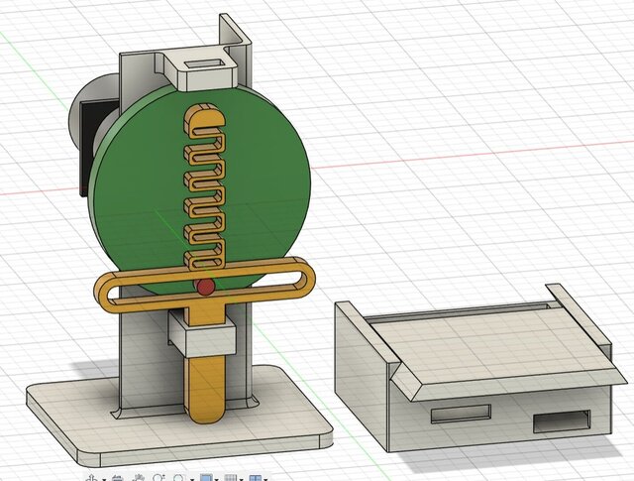Image resolution: width=634 pixels, height=481 pixels.
Task: Click the flat base plate of the stand
Action: (x=79, y=417)
